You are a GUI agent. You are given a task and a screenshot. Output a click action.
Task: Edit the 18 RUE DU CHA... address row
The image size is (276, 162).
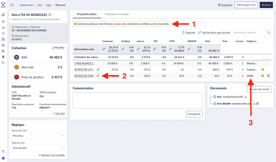click(x=98, y=76)
